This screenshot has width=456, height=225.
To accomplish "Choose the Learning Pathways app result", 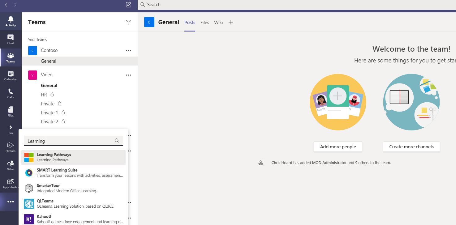I will click(73, 157).
